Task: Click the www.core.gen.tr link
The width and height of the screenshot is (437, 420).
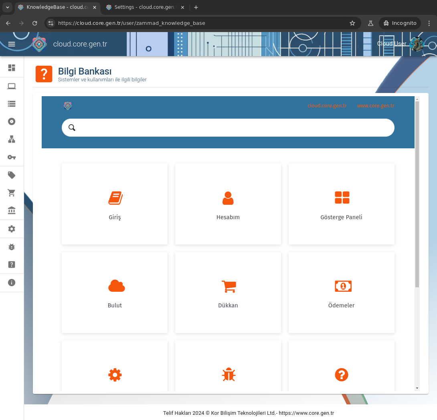Action: click(x=376, y=105)
